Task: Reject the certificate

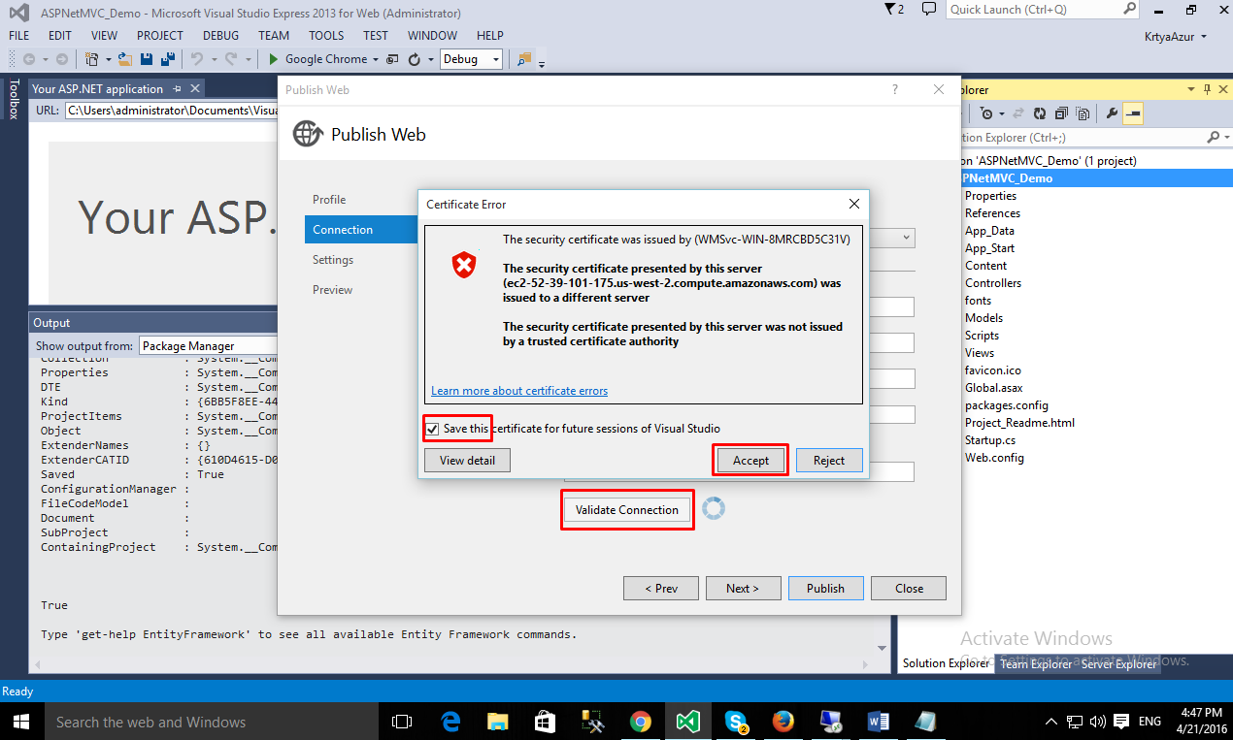Action: tap(829, 461)
